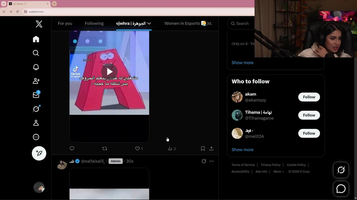
Task: Open tab search dropdown arrow
Action: pyautogui.click(x=4, y=4)
